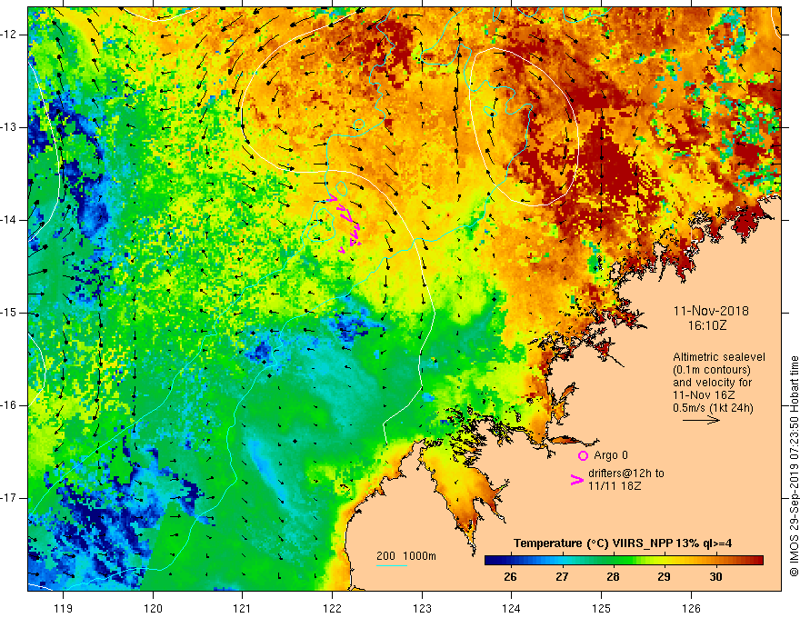Click the colorbar value '29'

tap(664, 577)
